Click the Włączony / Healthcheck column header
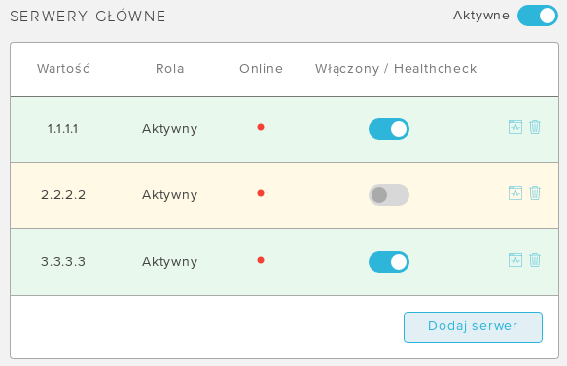 396,69
